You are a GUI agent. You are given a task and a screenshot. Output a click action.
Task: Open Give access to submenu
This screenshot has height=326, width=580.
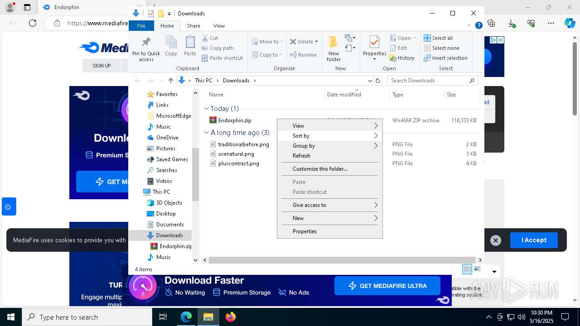pos(329,205)
